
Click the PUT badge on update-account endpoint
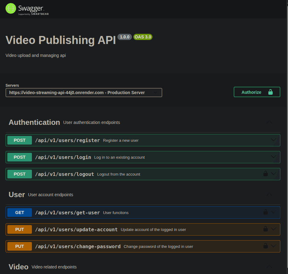coord(19,229)
